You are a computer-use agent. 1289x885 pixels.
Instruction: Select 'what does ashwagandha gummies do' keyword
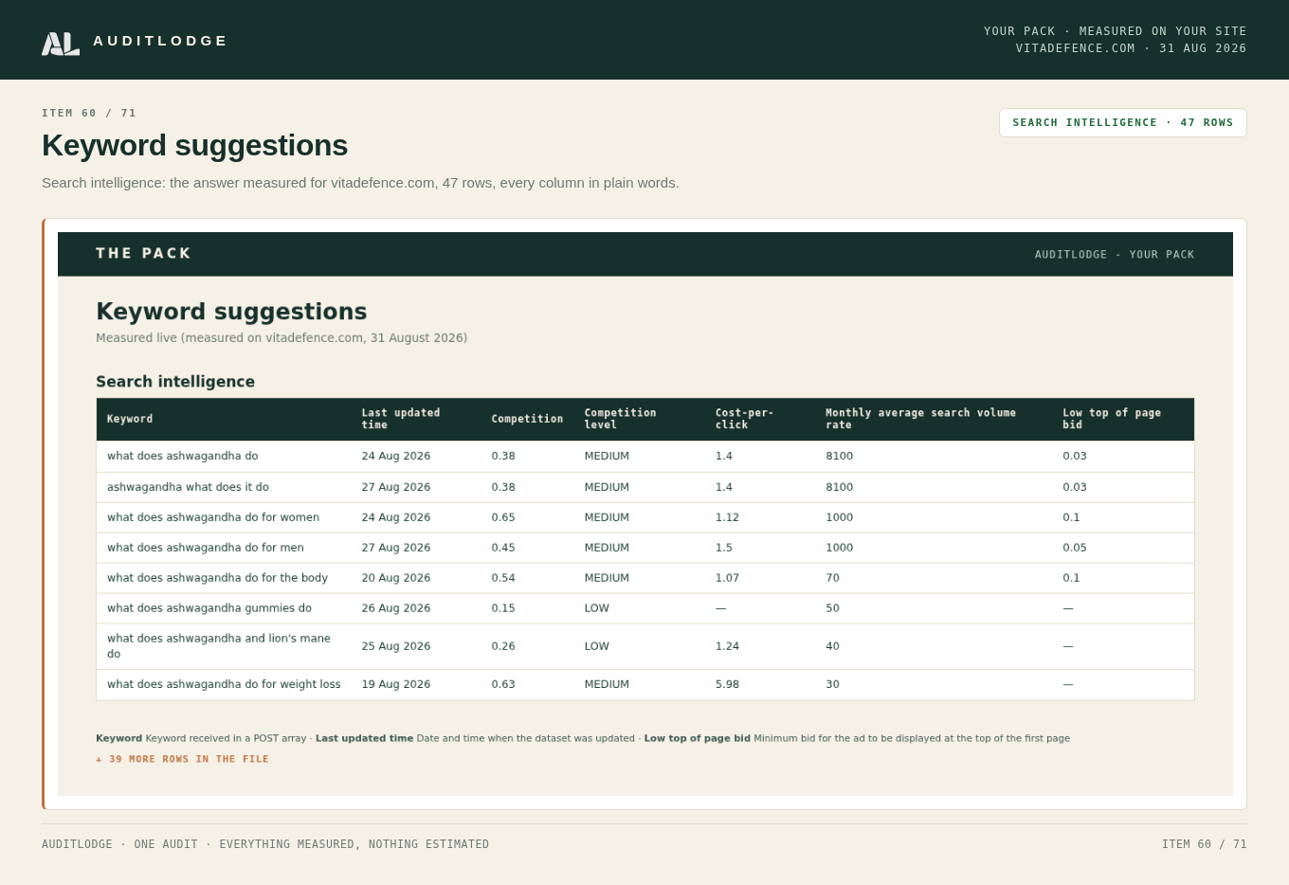coord(209,608)
